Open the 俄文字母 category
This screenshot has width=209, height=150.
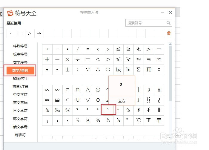click(20, 127)
